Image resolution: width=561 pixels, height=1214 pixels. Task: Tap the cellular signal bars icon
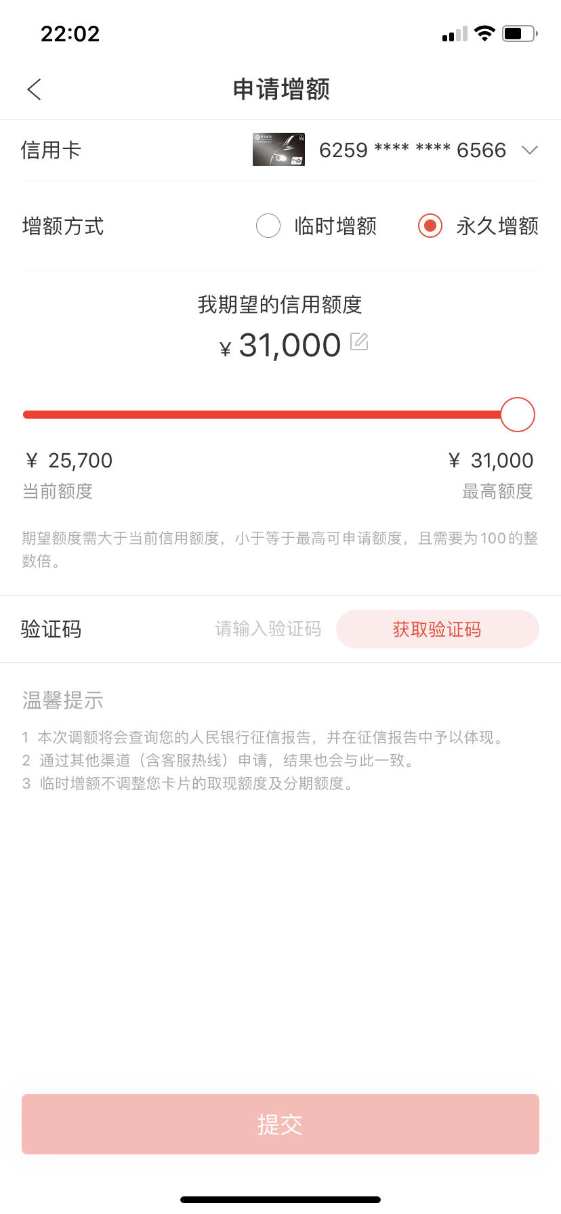tap(455, 34)
